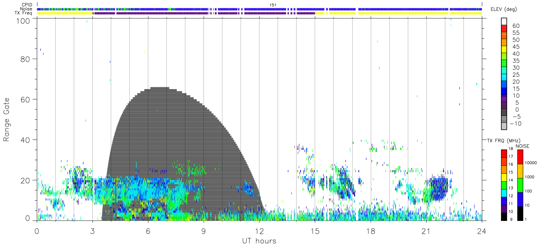Image resolution: width=542 pixels, height=250 pixels.
Task: Select the red swatch in the TX FRQ legend
Action: (504, 154)
